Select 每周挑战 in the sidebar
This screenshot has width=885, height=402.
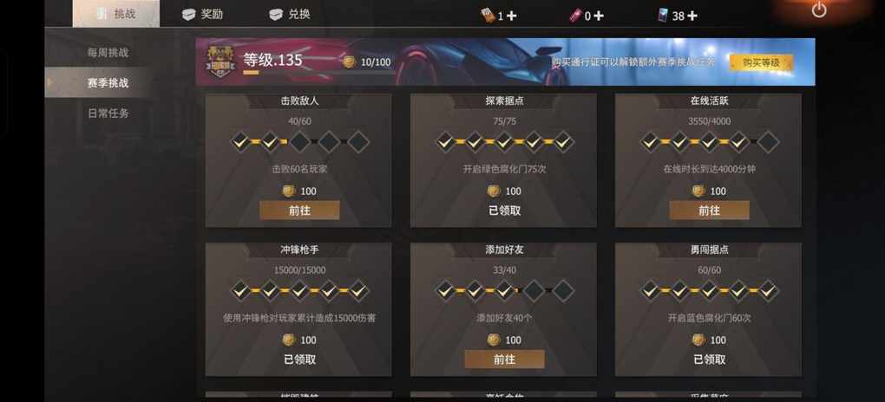108,53
